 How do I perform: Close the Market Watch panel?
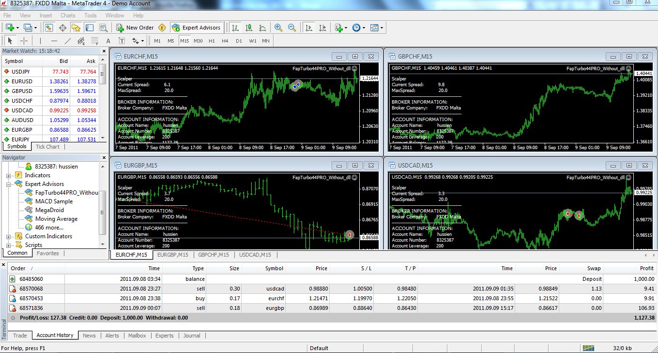pyautogui.click(x=104, y=51)
